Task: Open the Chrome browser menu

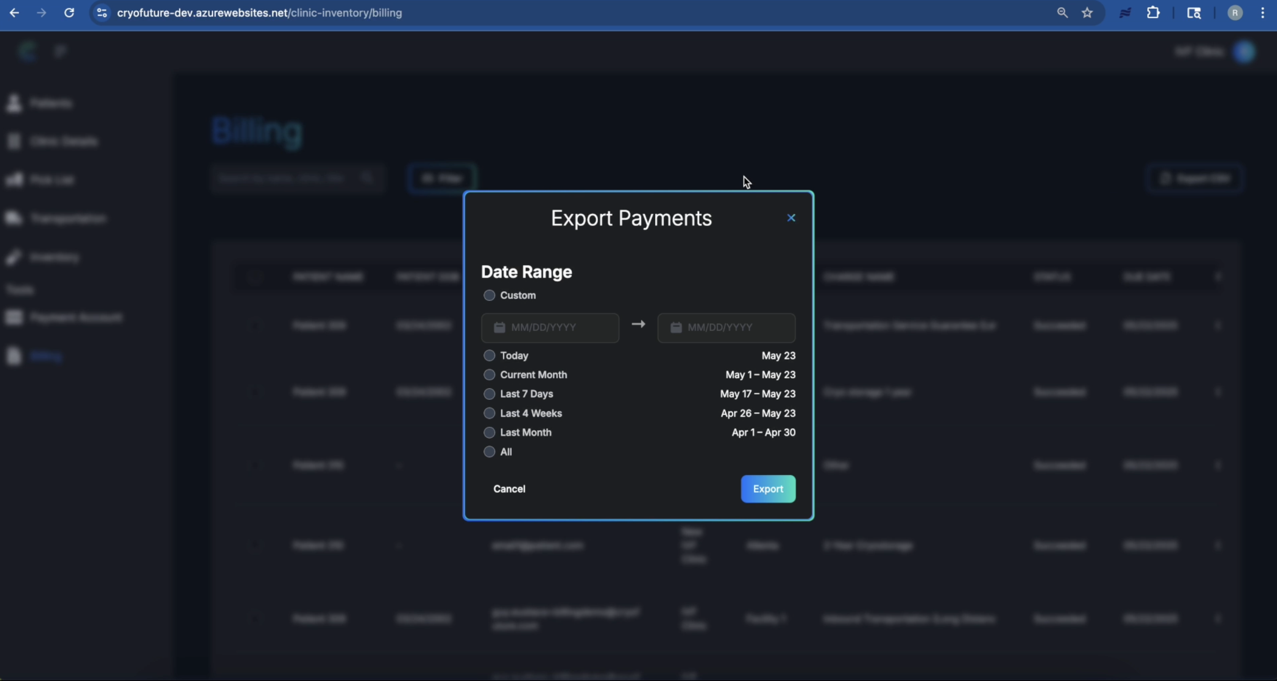Action: tap(1263, 13)
